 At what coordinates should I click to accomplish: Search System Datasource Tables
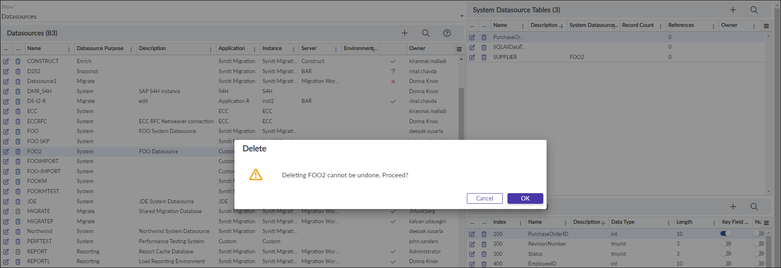pos(754,10)
